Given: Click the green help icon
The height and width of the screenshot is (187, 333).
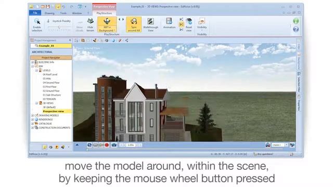Looking at the screenshot, I should click(296, 21).
